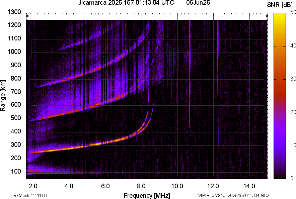Click the 'Frequency [MHz]' axis label
The image size is (296, 199).
(147, 195)
